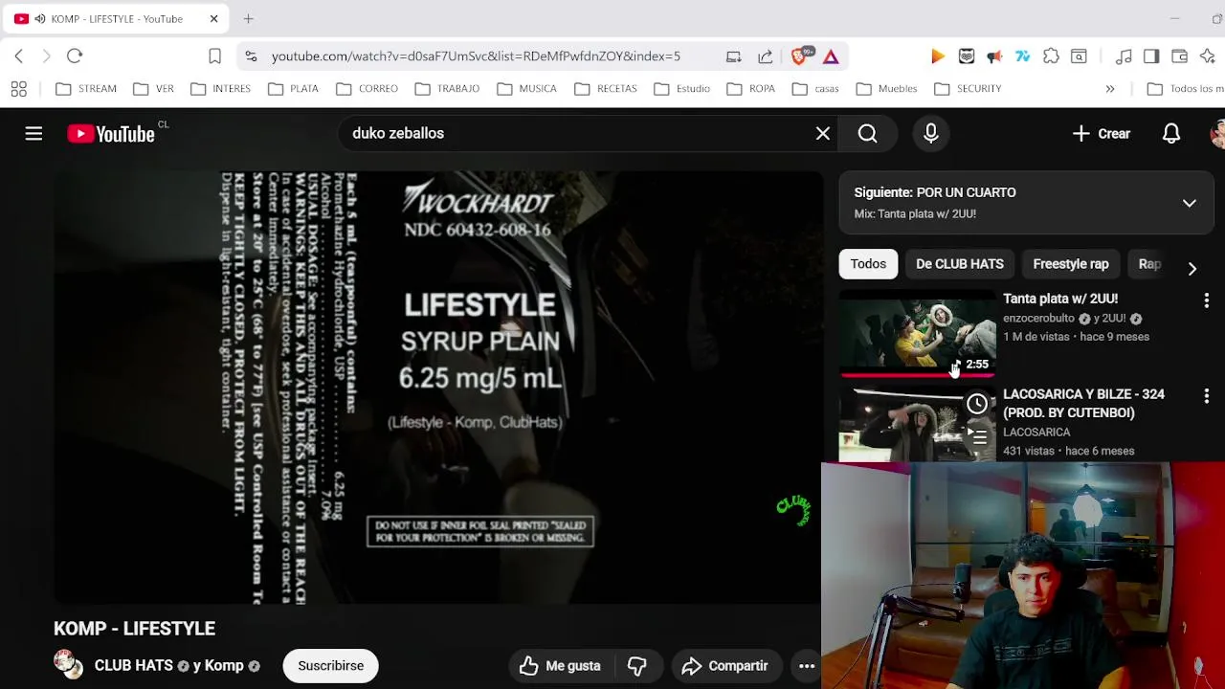Open the CLUB HATS channel avatar

[x=68, y=664]
